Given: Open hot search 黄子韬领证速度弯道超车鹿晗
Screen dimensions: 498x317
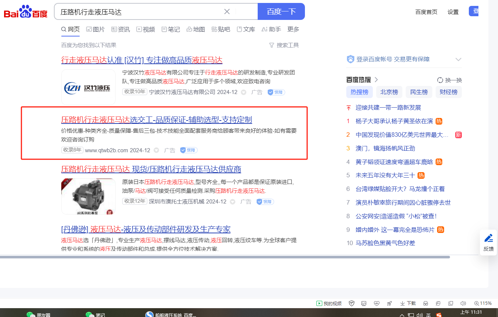Looking at the screenshot, I should (x=394, y=162).
